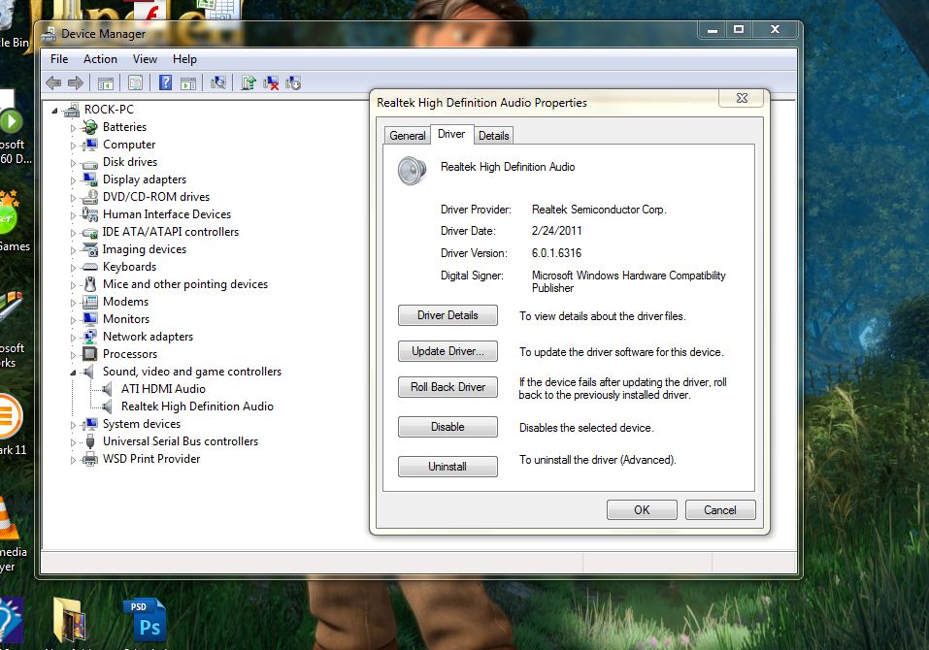Screen dimensions: 929x650
Task: Select the Imaging devices category icon
Action: (90, 249)
